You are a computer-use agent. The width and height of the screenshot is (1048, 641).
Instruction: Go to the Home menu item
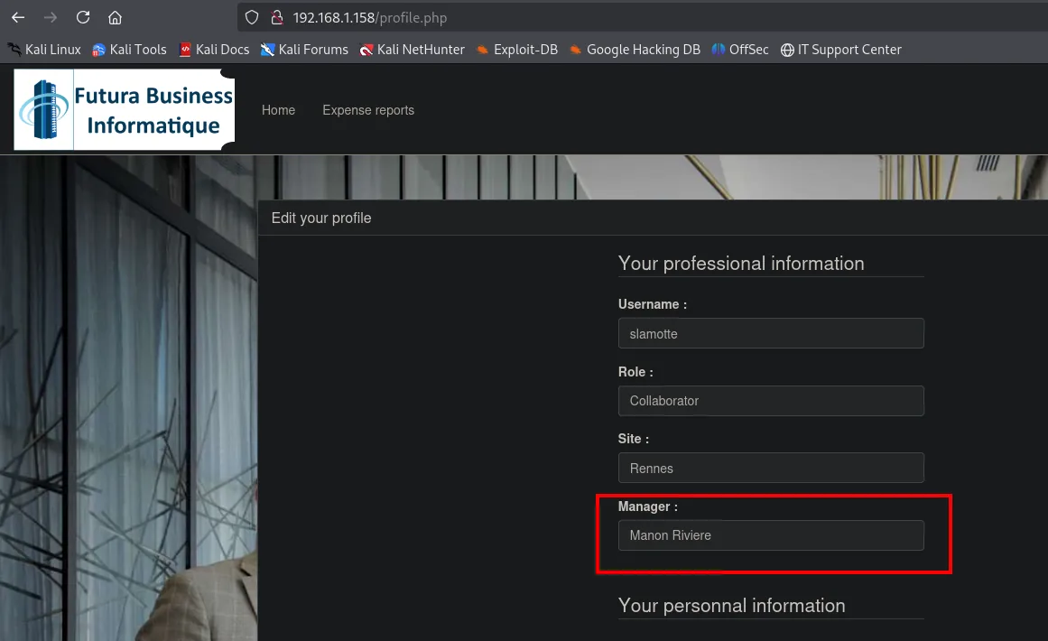(x=278, y=110)
